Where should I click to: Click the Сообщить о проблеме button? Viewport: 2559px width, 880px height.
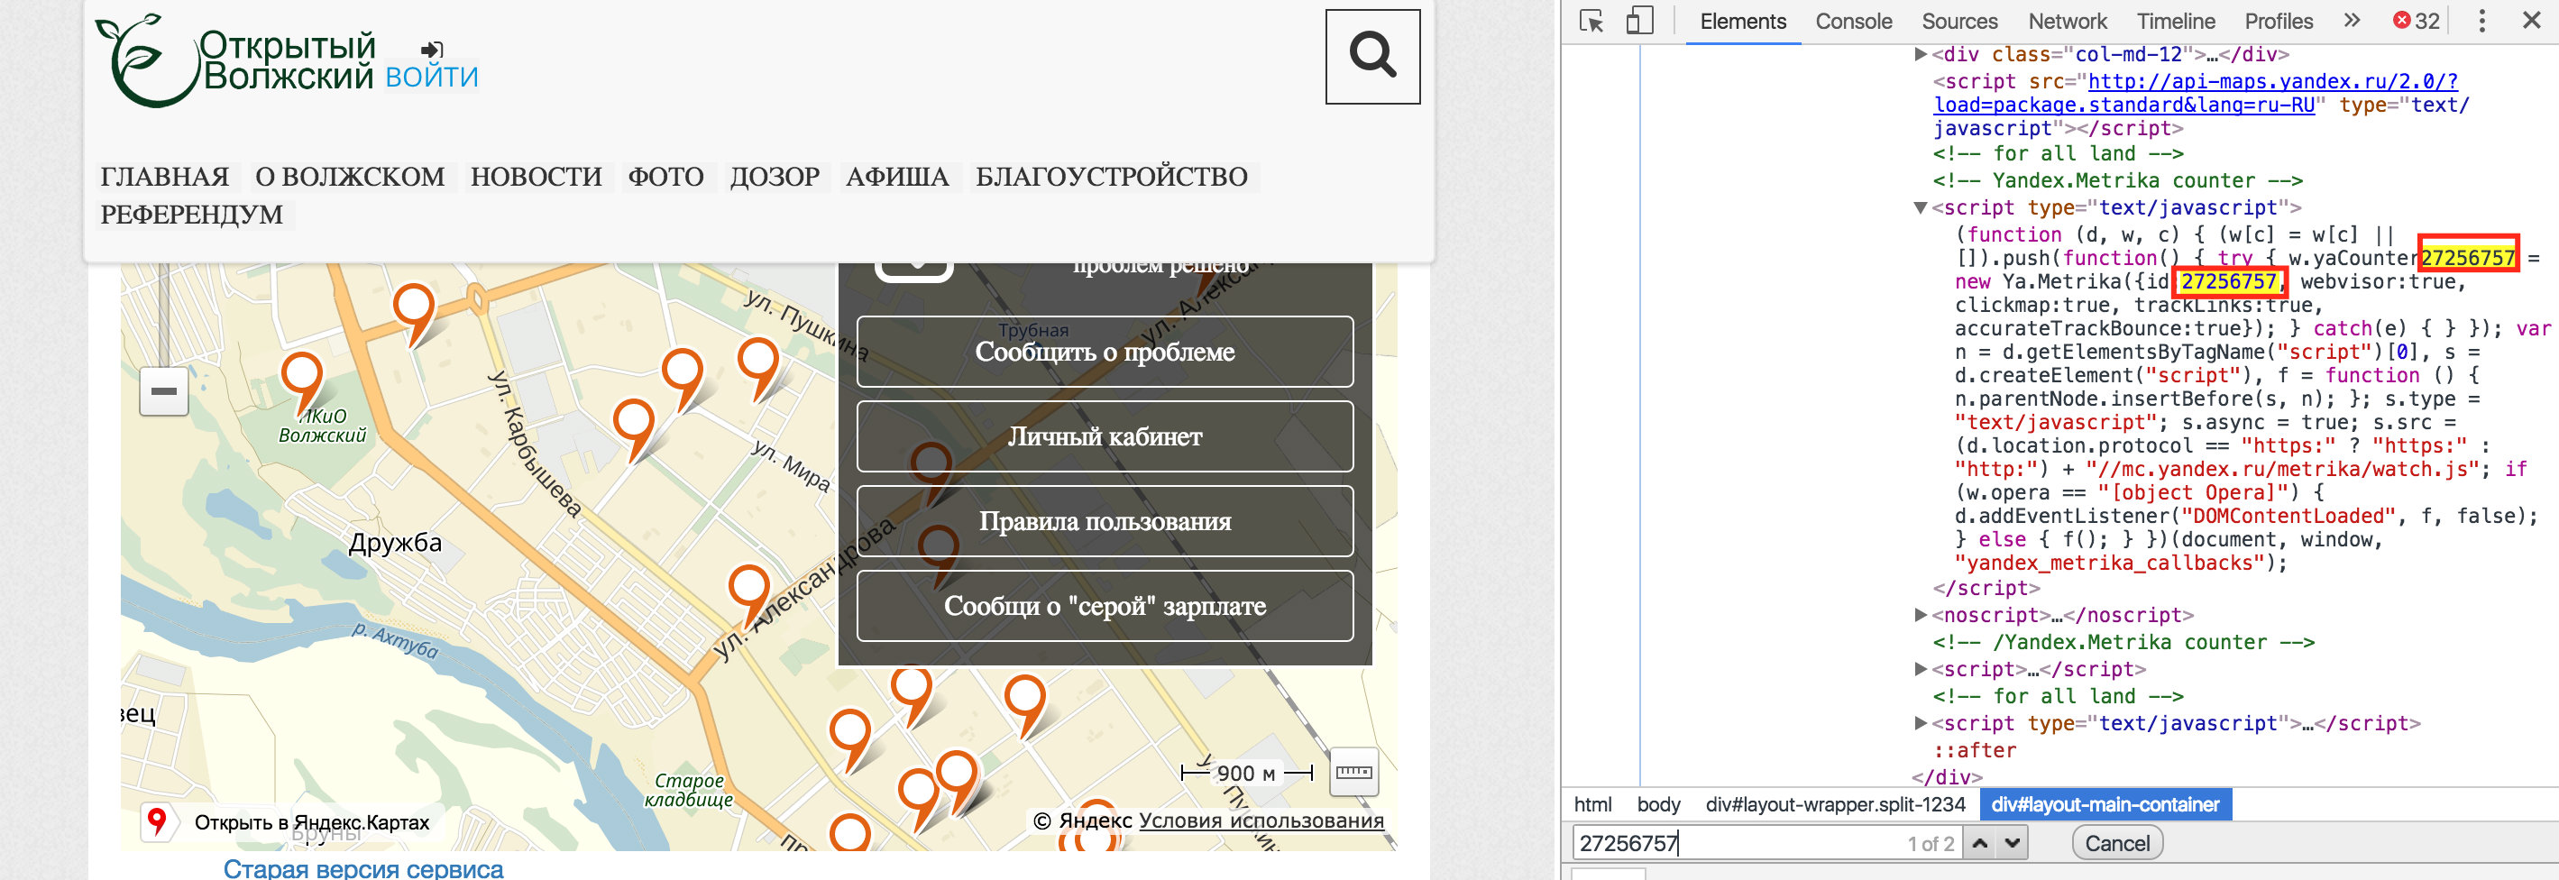(x=1104, y=352)
